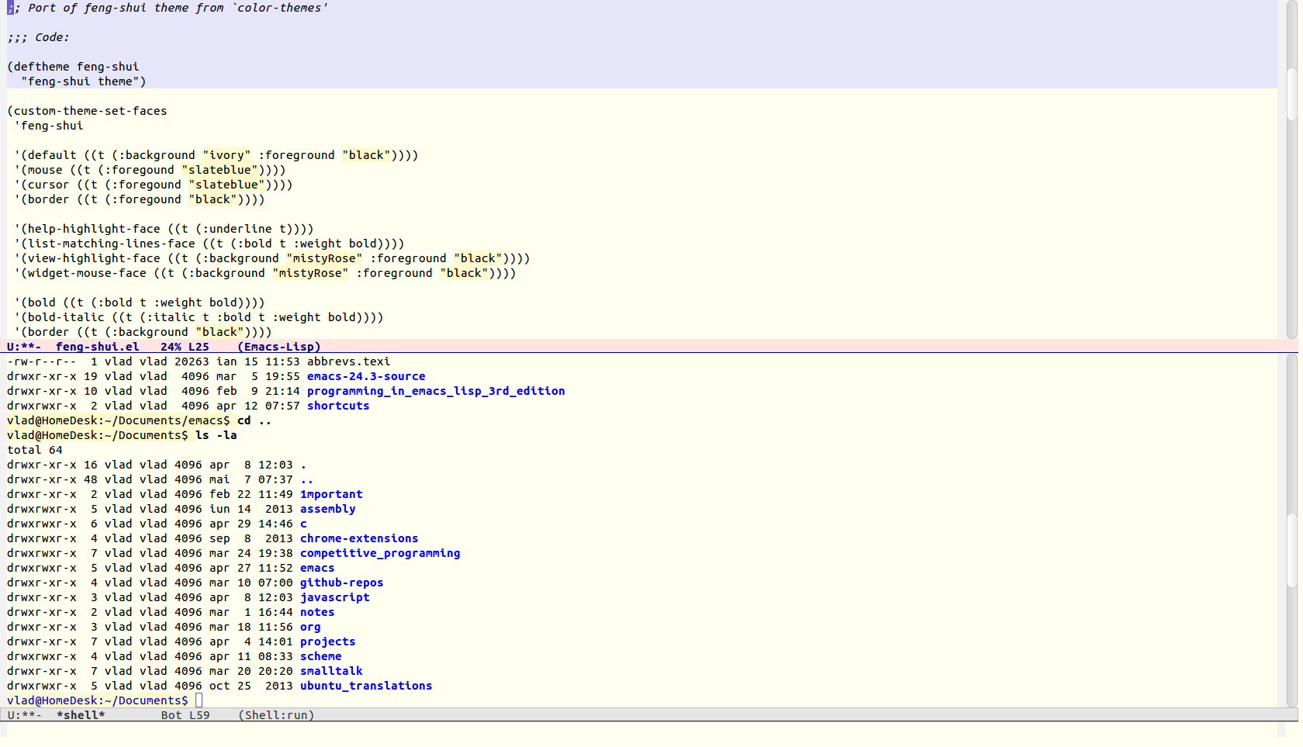This screenshot has width=1303, height=747.
Task: Click the "feng-shui theme" docstring
Action: 84,81
